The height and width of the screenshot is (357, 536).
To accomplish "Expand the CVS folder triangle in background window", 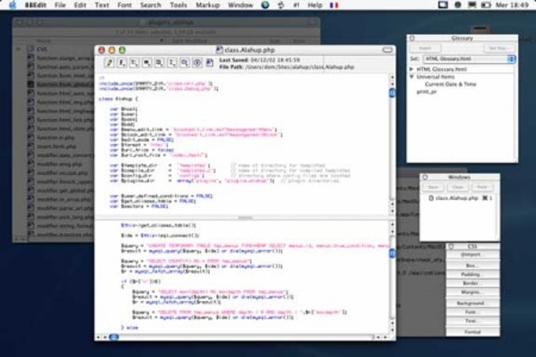I will tap(18, 49).
